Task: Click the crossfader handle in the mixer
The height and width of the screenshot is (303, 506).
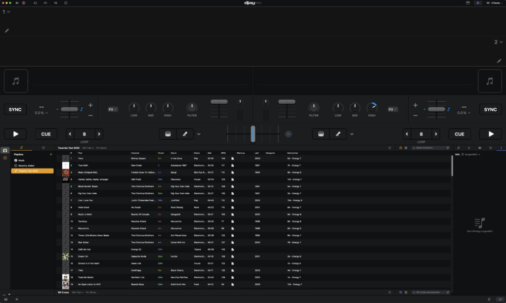Action: [x=253, y=134]
